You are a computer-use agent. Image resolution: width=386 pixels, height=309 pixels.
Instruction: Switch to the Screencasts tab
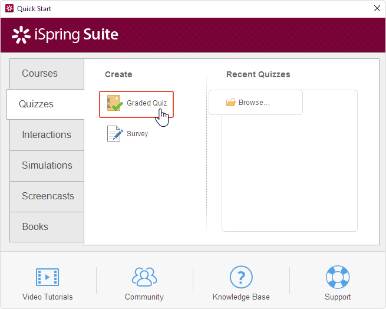[x=47, y=196]
